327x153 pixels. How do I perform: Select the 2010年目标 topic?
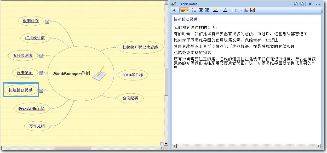(x=133, y=75)
